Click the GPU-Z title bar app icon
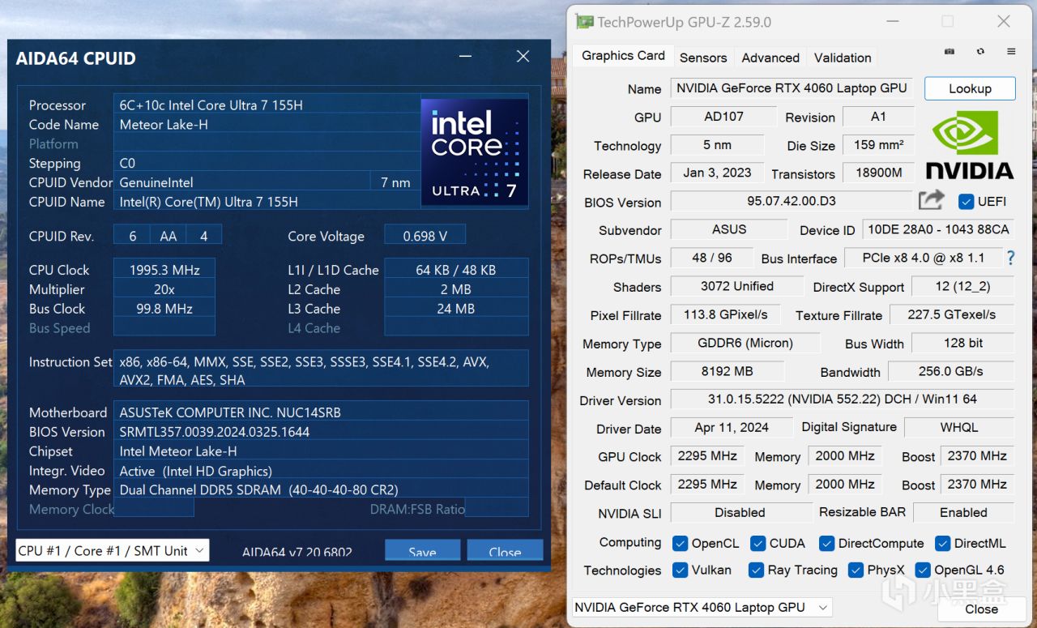 click(584, 22)
